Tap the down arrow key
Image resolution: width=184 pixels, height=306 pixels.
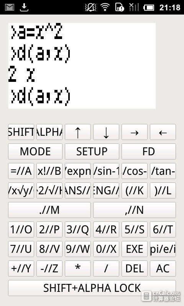coord(106,132)
